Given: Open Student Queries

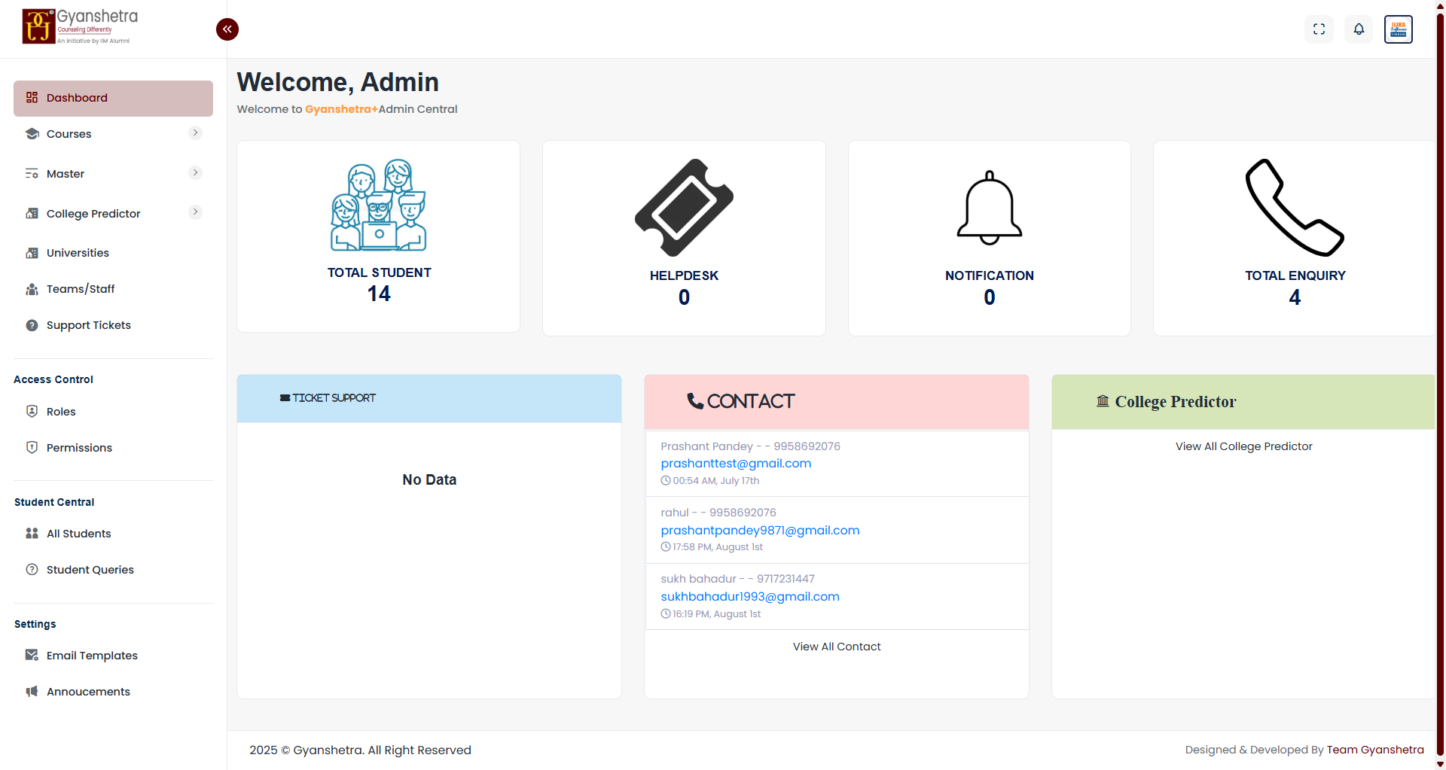Looking at the screenshot, I should [x=113, y=570].
